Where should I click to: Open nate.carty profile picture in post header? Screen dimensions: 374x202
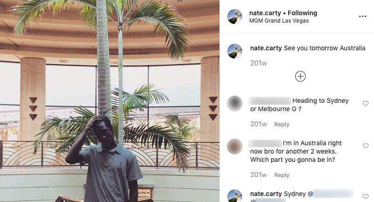pos(235,17)
